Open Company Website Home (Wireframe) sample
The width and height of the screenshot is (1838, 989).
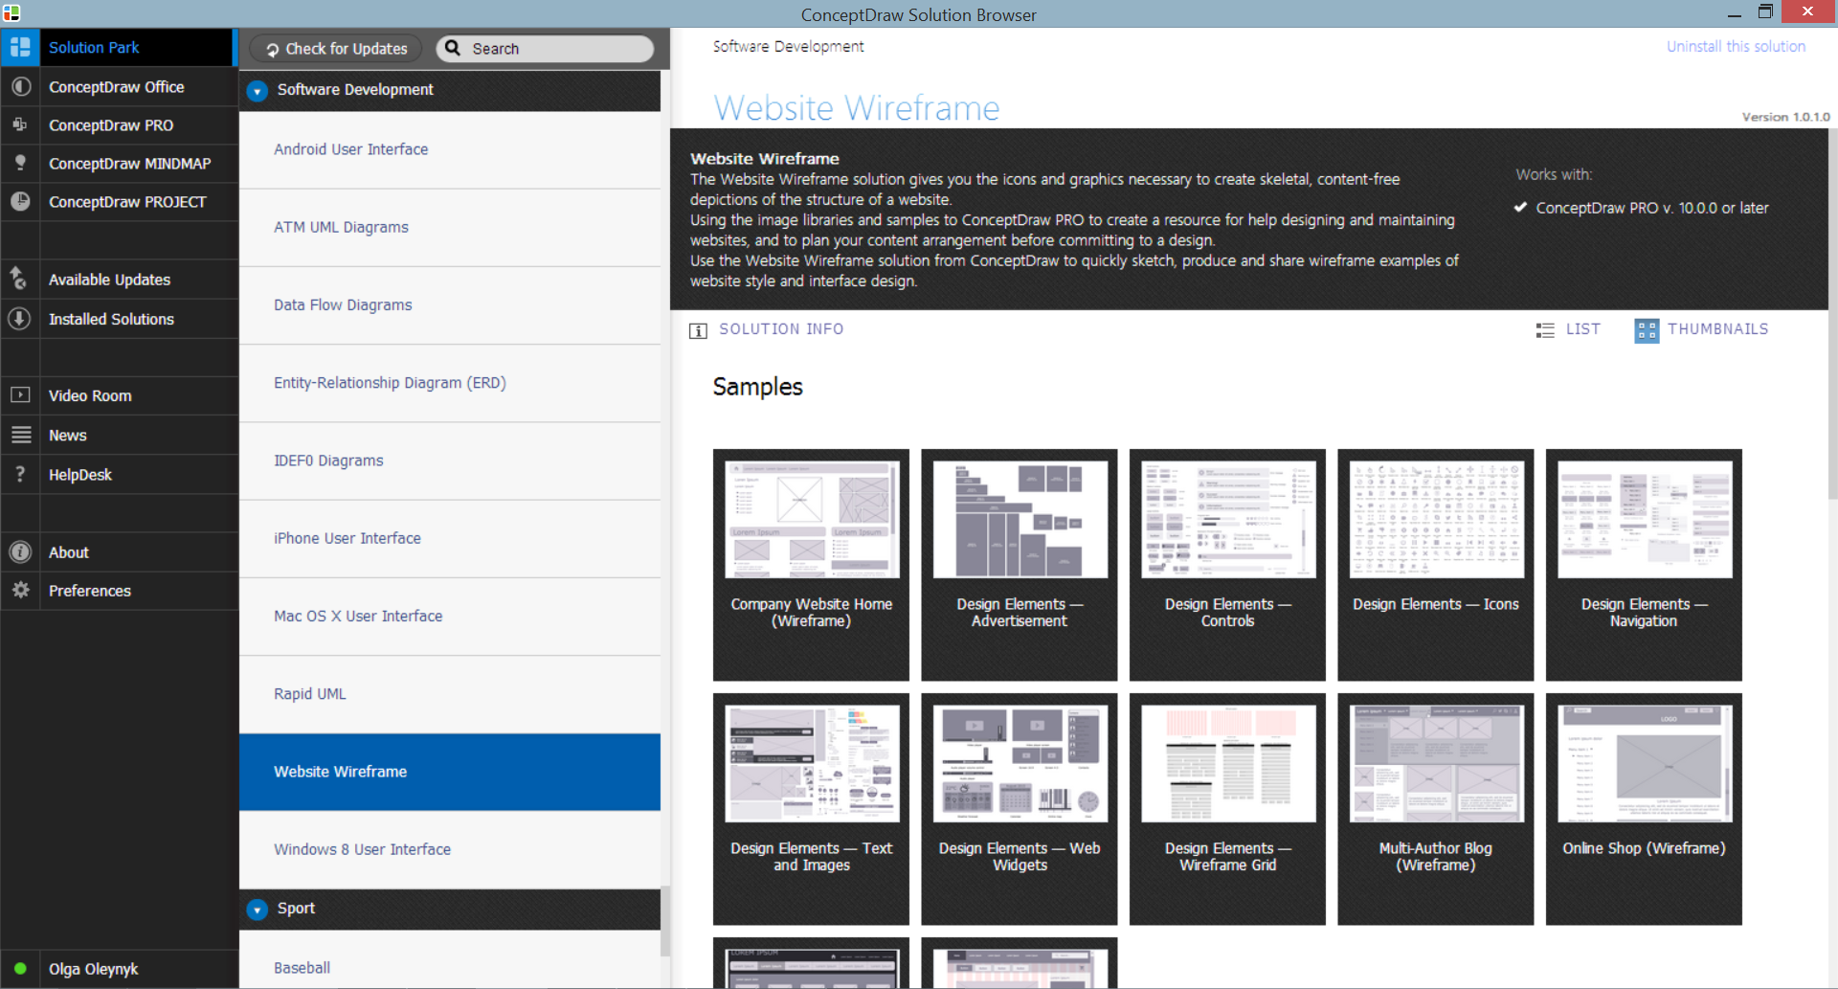tap(811, 565)
